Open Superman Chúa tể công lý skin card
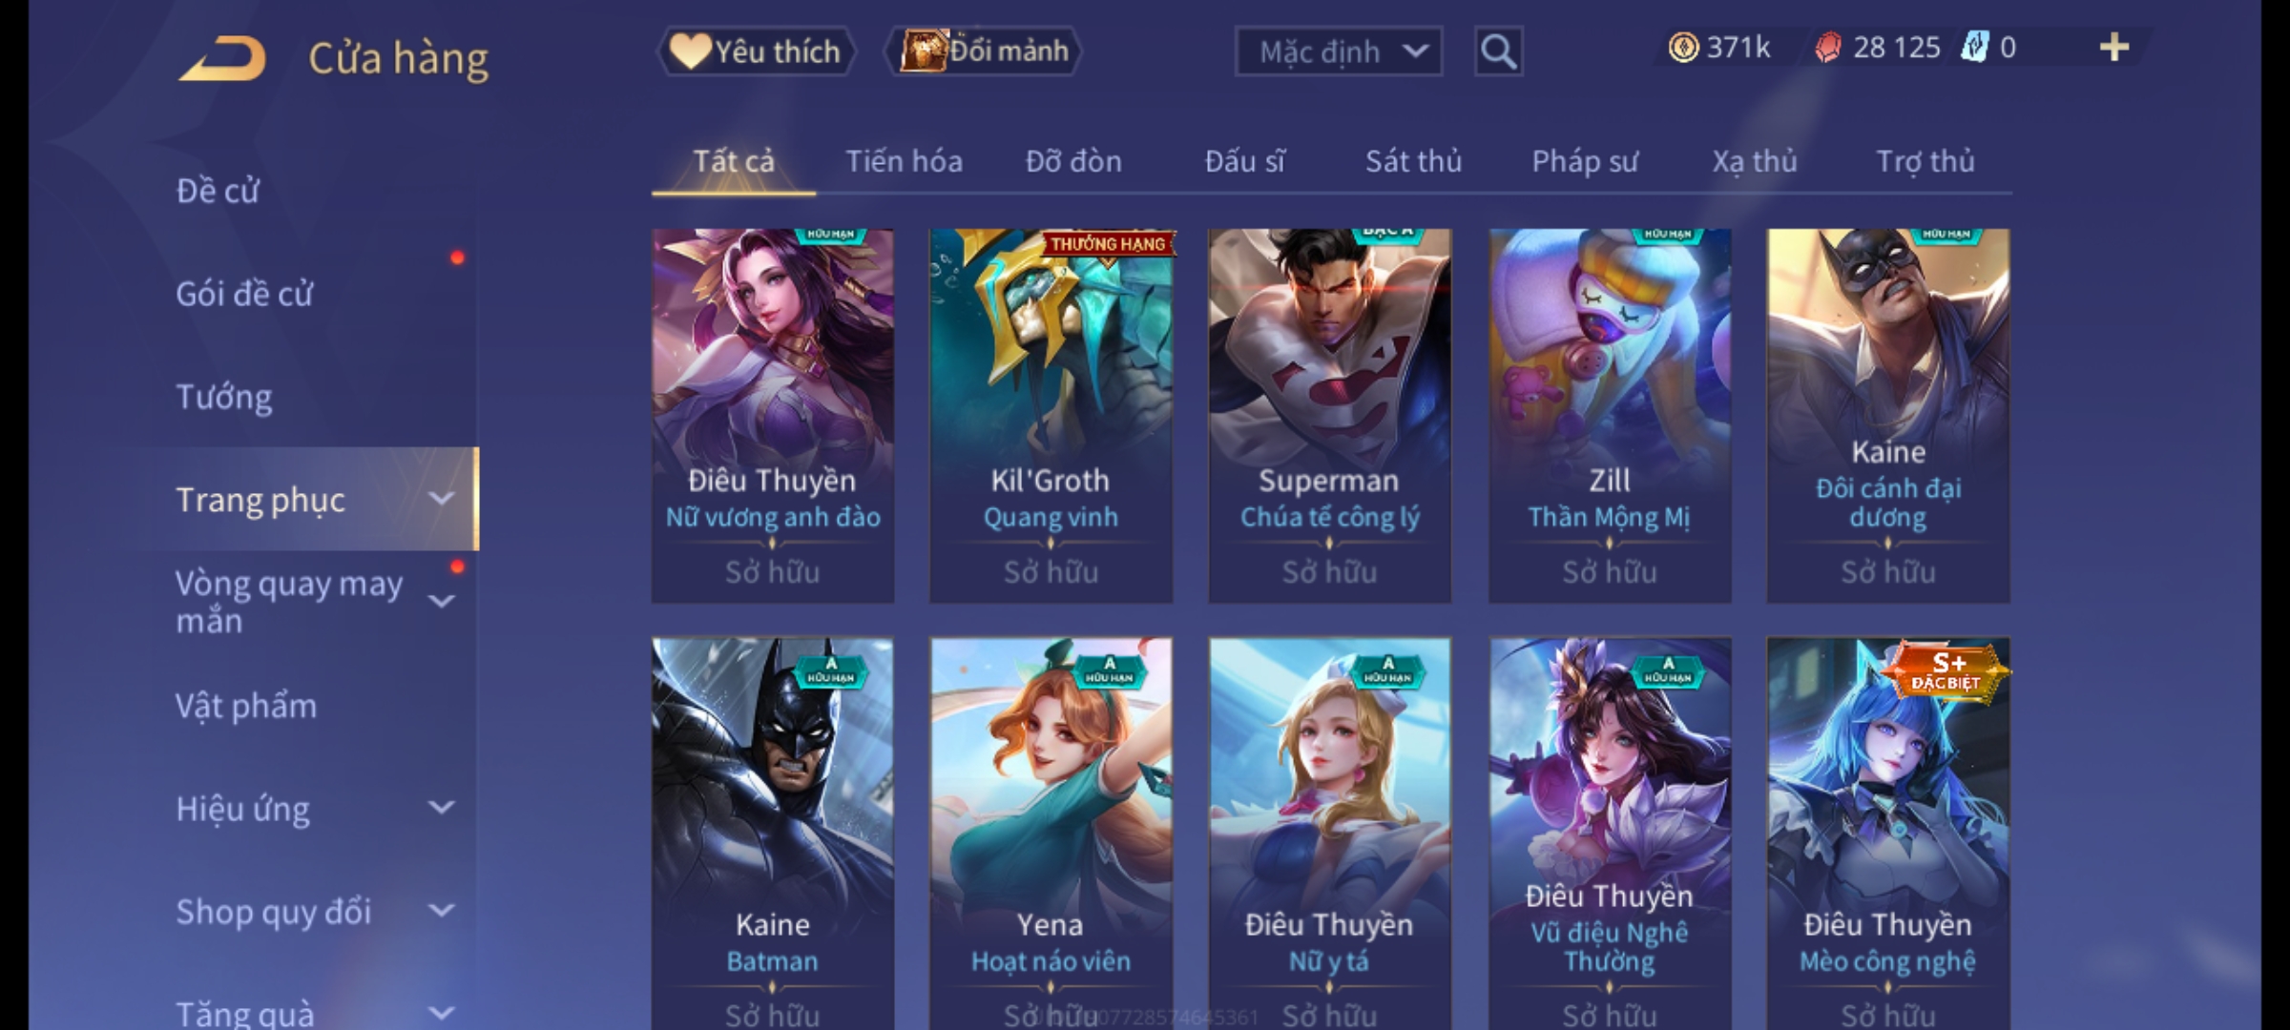Image resolution: width=2290 pixels, height=1030 pixels. click(1329, 415)
